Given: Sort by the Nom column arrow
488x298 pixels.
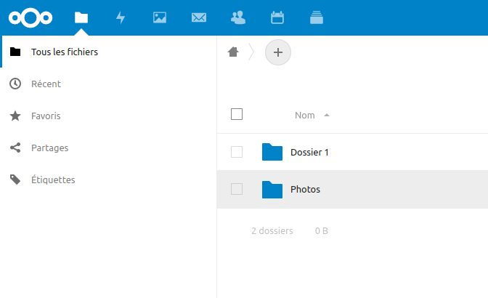Looking at the screenshot, I should click(327, 115).
